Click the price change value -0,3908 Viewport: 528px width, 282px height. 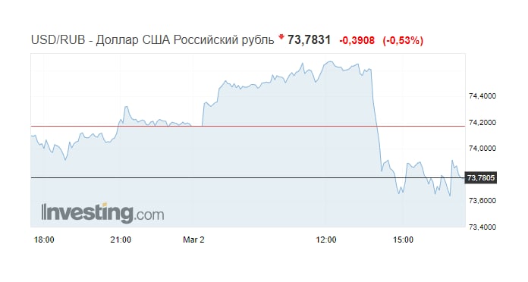click(357, 40)
